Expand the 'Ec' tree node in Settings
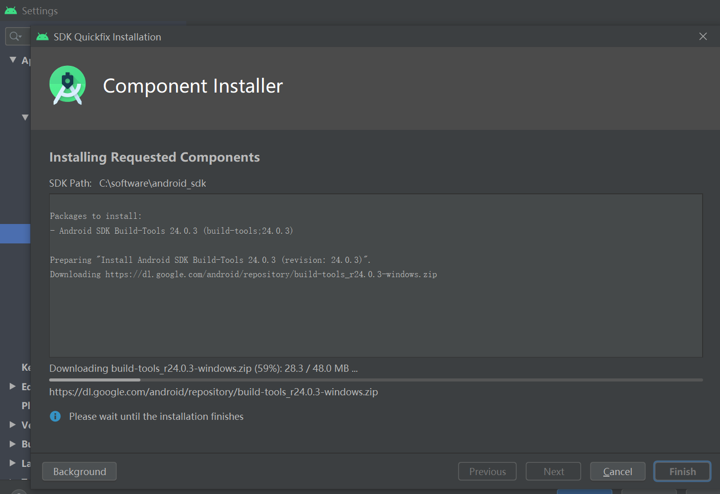720x494 pixels. point(13,386)
